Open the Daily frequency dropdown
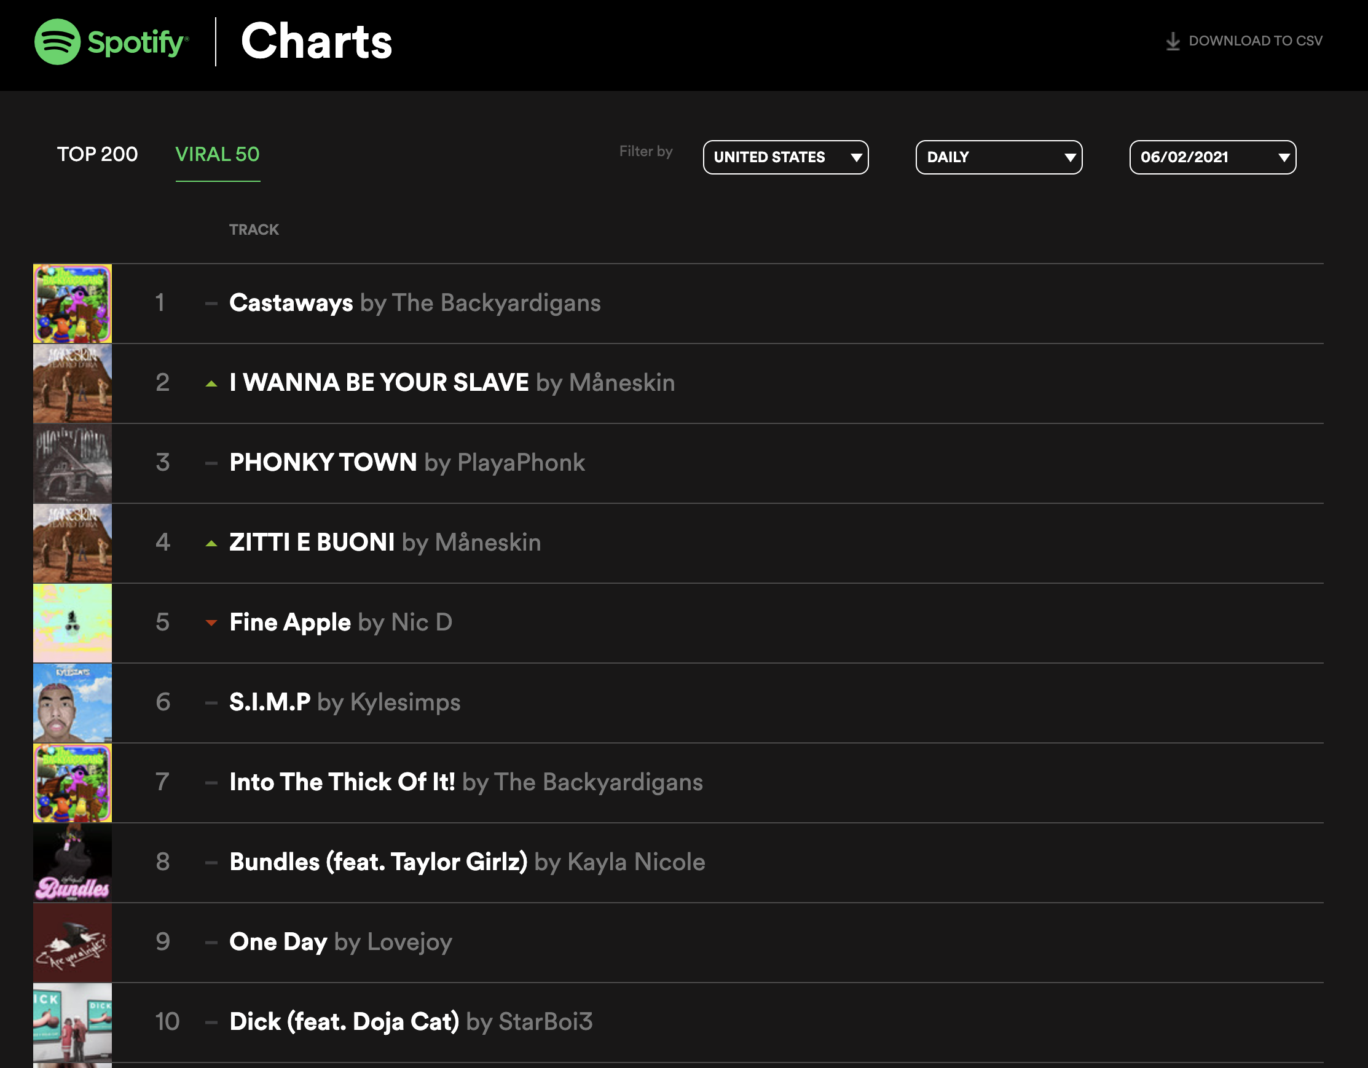Viewport: 1368px width, 1068px height. pos(998,157)
